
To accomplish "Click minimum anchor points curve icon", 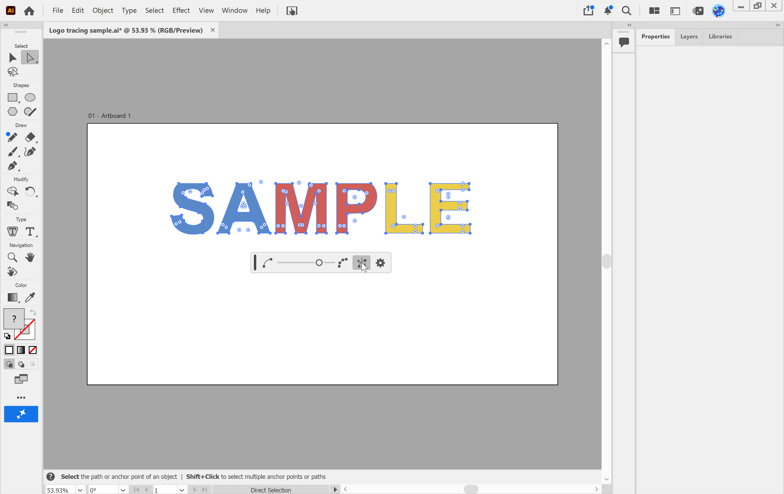I will [x=267, y=262].
